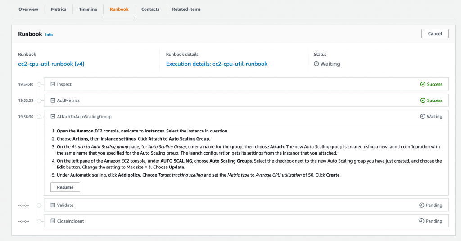
Task: Click the CloseIncident pending clock icon
Action: [x=421, y=221]
